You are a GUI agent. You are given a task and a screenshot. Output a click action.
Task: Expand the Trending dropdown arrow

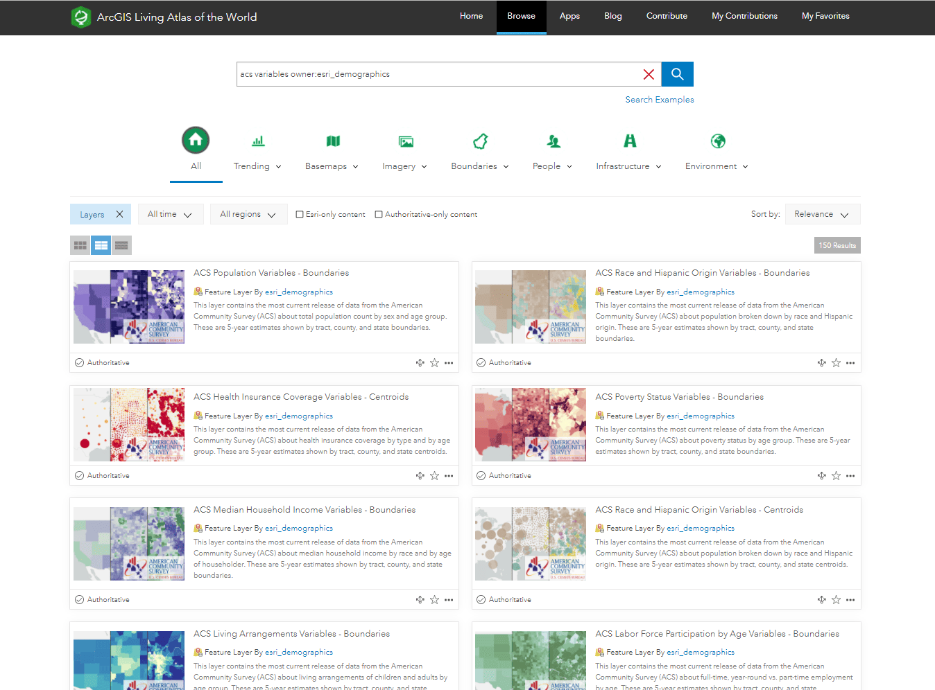[279, 167]
